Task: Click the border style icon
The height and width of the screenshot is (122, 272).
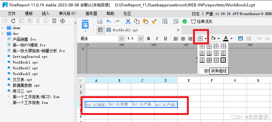Action: point(200,39)
